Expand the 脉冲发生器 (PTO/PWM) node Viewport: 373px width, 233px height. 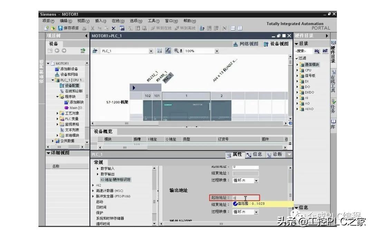tap(93, 196)
